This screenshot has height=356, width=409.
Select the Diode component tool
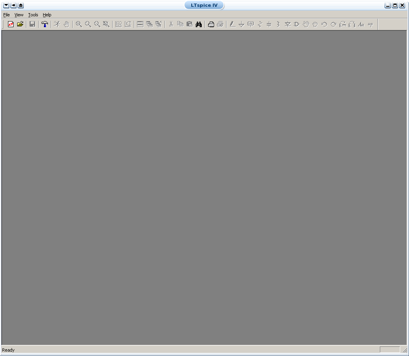[x=288, y=24]
